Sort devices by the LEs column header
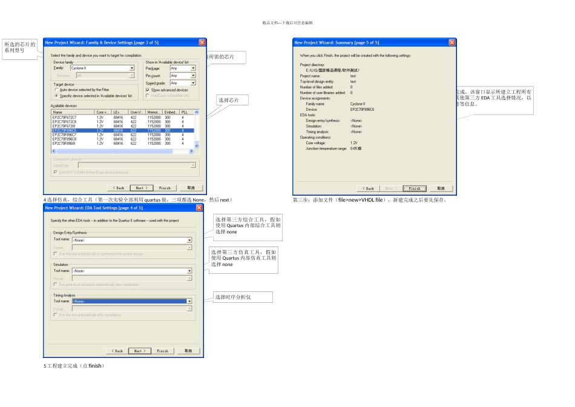575x407 pixels. click(x=120, y=112)
